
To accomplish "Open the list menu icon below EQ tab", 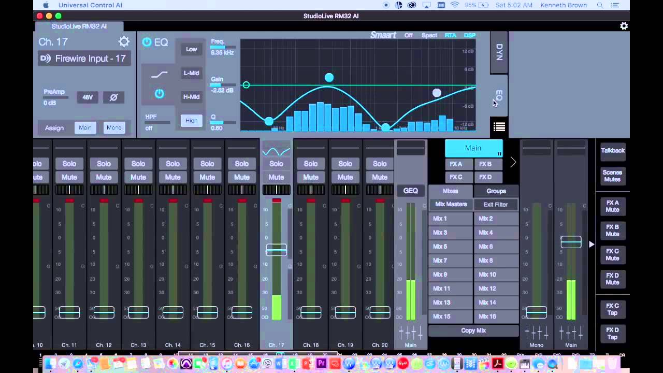I will 499,127.
